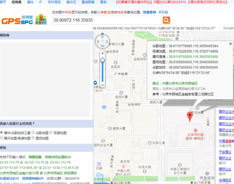The image size is (234, 184).
Task: Click the 手机版 link
Action: click(x=163, y=12)
